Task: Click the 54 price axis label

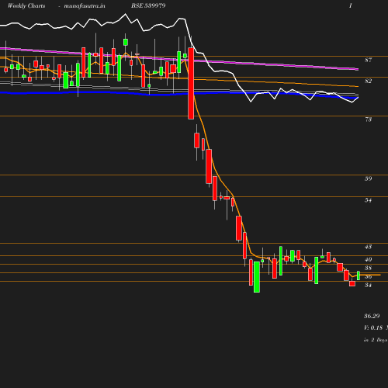Action: pos(369,200)
